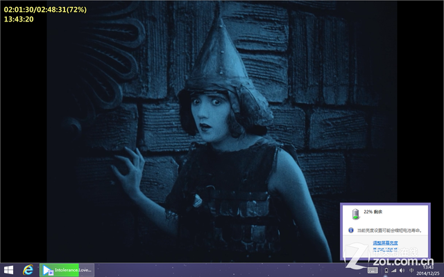
Task: Open the Windows Start button
Action: 8,270
